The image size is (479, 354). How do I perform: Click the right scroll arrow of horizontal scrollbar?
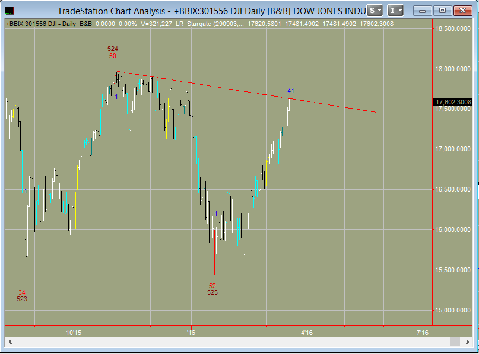(467, 342)
